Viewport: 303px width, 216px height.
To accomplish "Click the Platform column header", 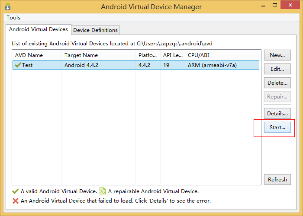I will tap(148, 55).
